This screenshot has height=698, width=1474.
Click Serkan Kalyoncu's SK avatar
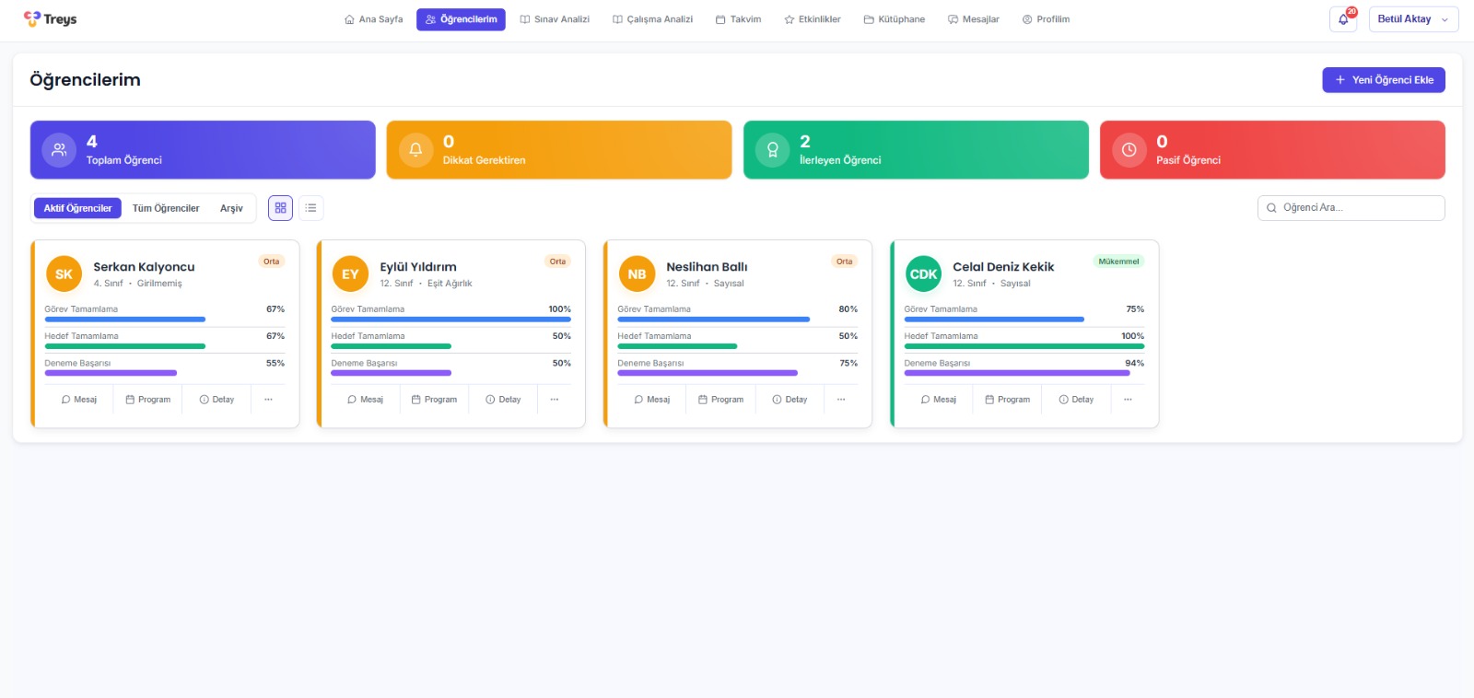[x=64, y=274]
